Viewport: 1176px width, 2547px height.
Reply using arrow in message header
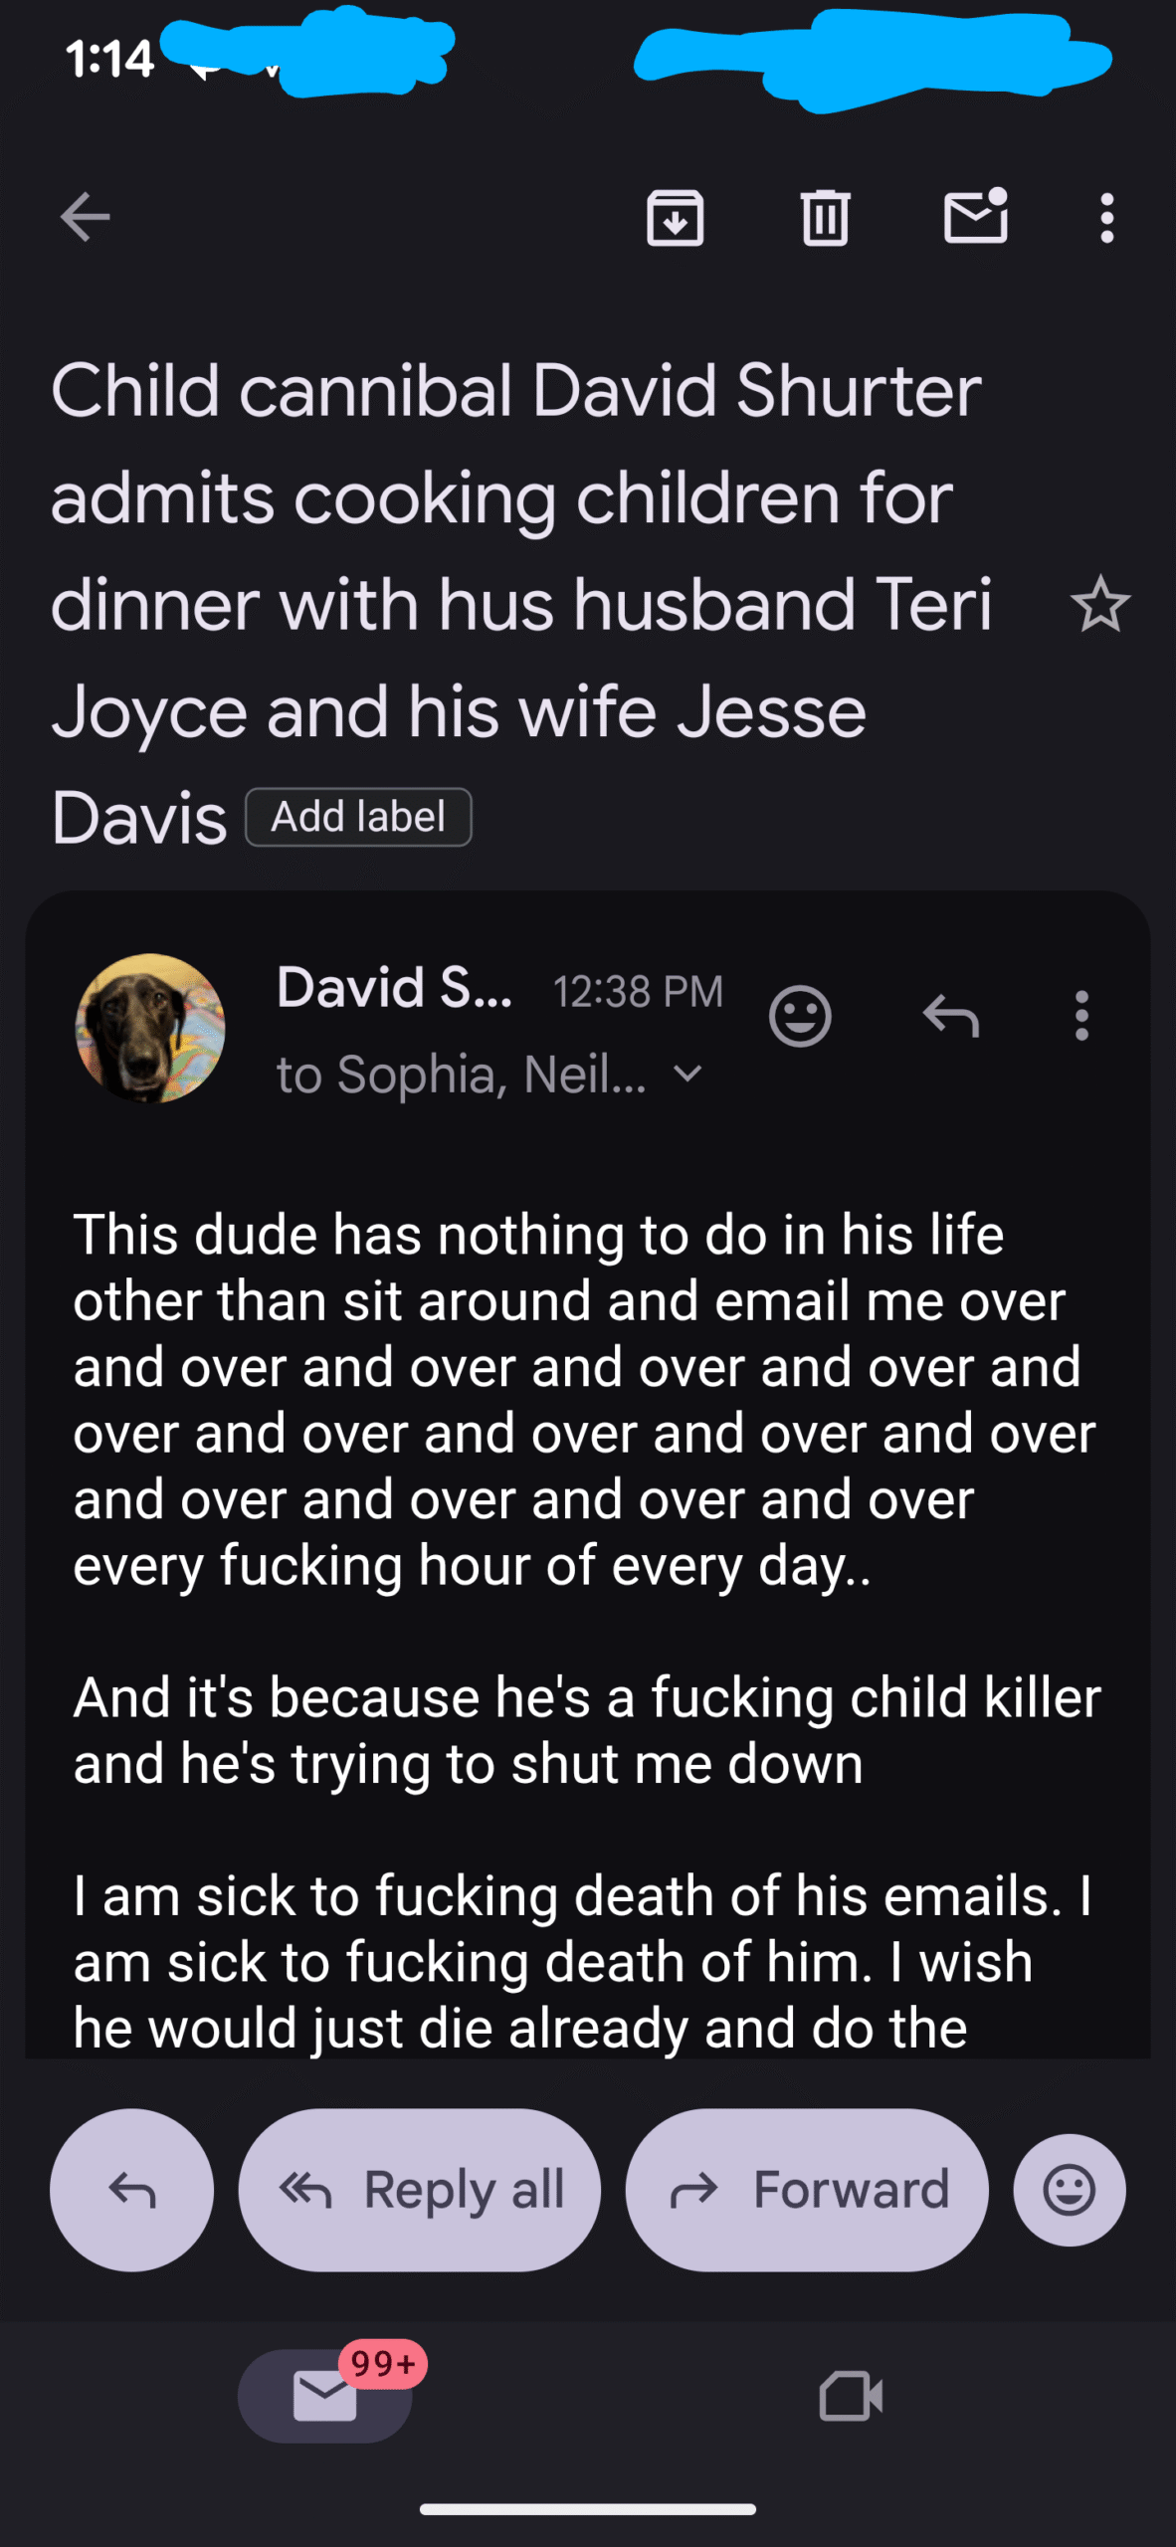(951, 1016)
